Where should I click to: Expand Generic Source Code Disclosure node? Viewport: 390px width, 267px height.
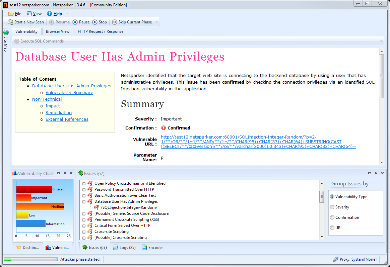84,213
